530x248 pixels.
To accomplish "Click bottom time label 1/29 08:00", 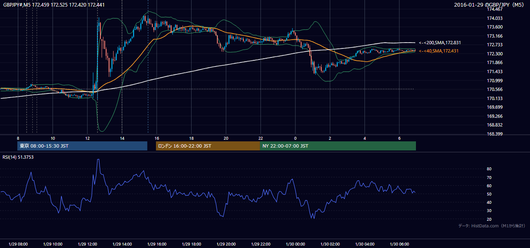I will click(18, 244).
